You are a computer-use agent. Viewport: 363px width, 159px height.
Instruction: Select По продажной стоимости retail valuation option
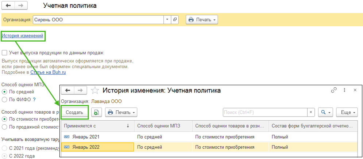[4, 127]
